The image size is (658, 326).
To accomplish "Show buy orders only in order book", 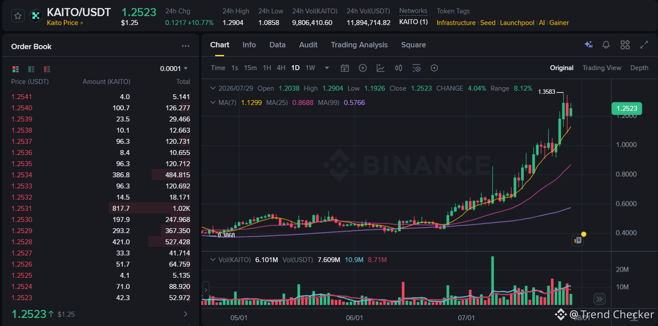I will (x=31, y=69).
